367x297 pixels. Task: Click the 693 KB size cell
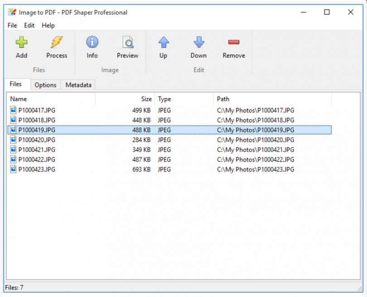click(x=141, y=169)
